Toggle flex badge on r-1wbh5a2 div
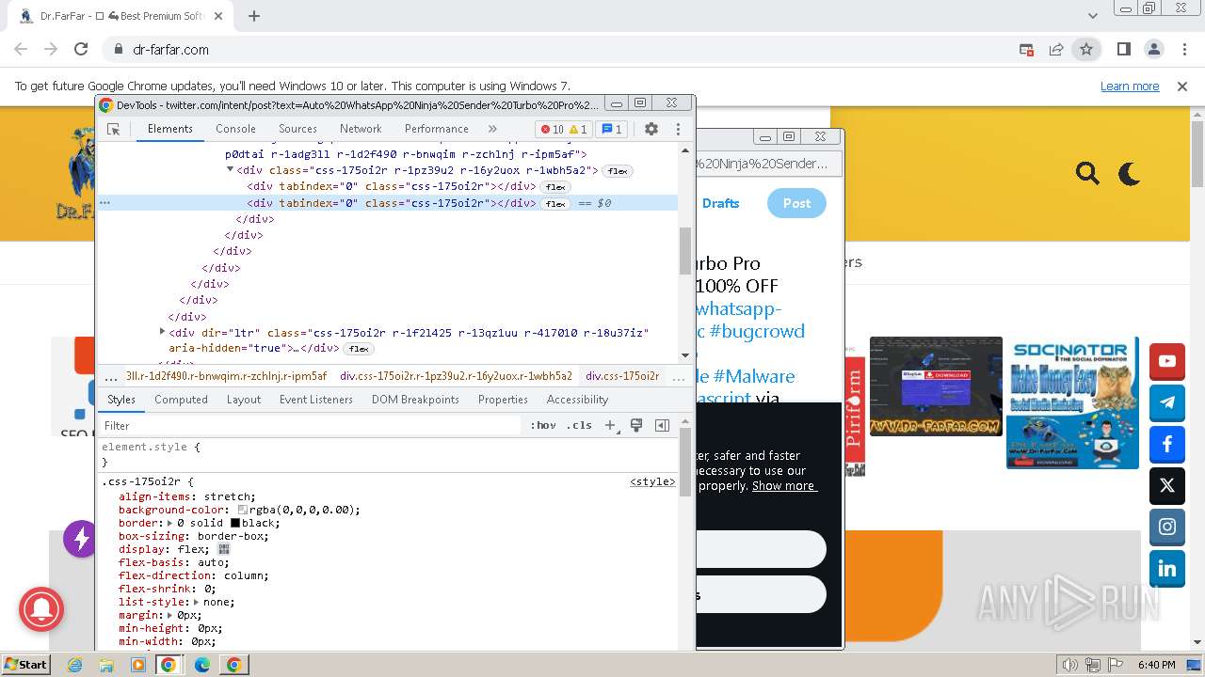The width and height of the screenshot is (1205, 677). tap(618, 171)
